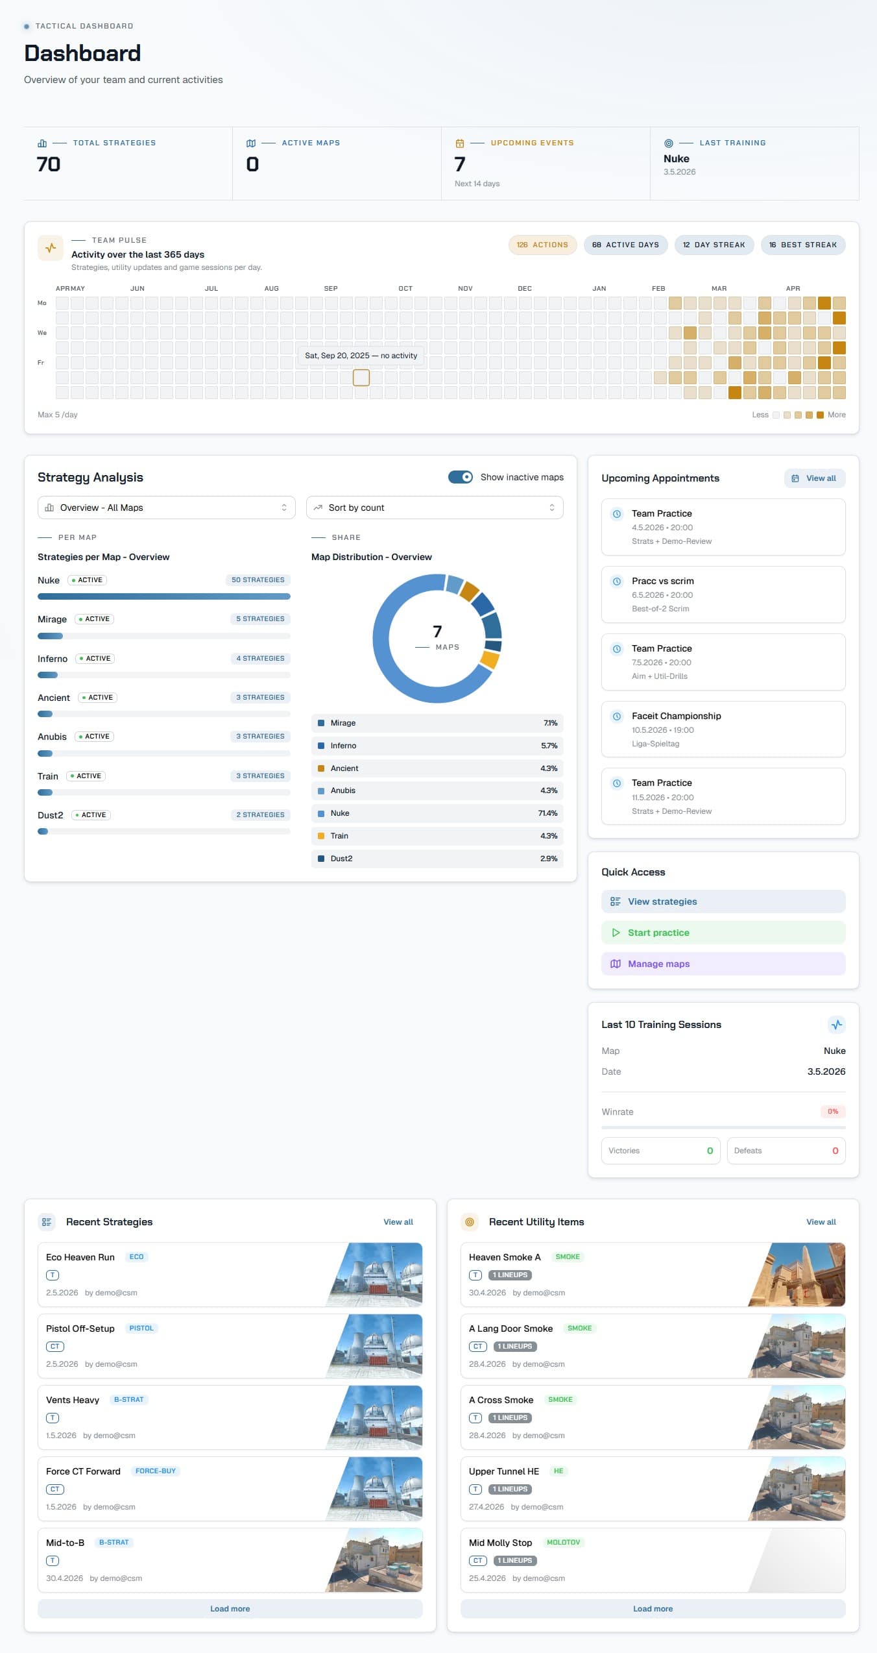
Task: Click the 2 STRATEGIES badge for Dust2
Action: click(260, 815)
